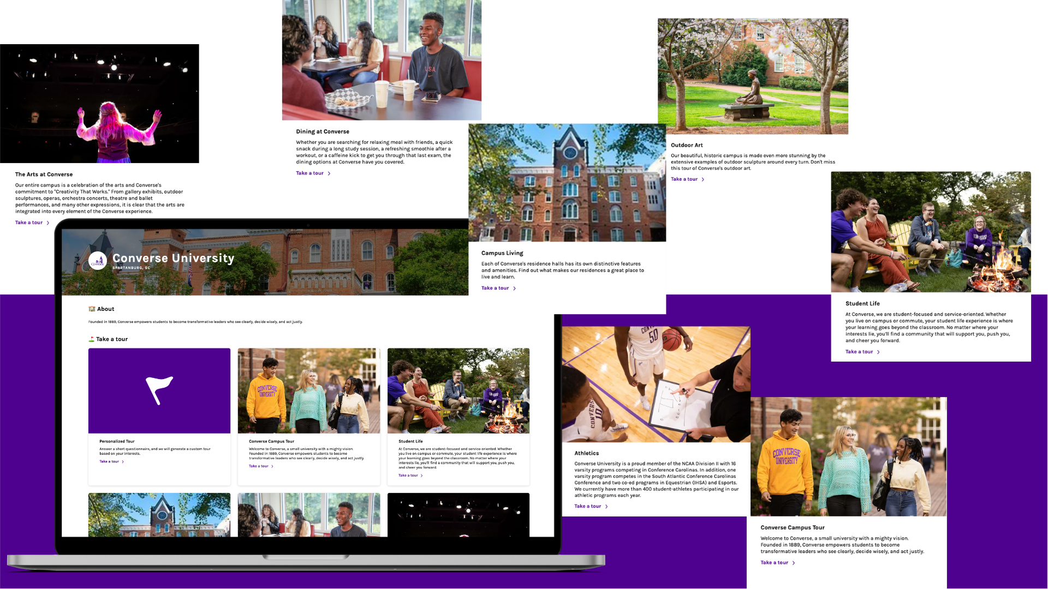The height and width of the screenshot is (589, 1048).
Task: Click the Converse University logo in banner
Action: coord(98,261)
